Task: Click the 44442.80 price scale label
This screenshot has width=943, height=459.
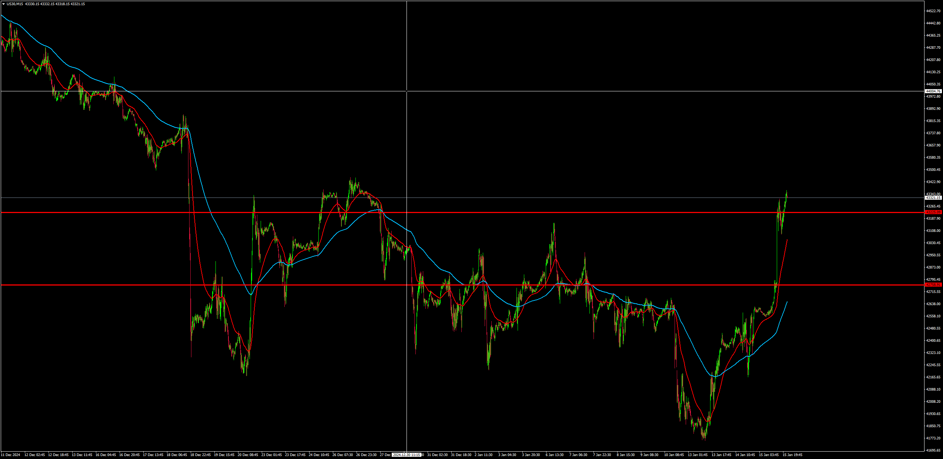Action: click(x=933, y=23)
